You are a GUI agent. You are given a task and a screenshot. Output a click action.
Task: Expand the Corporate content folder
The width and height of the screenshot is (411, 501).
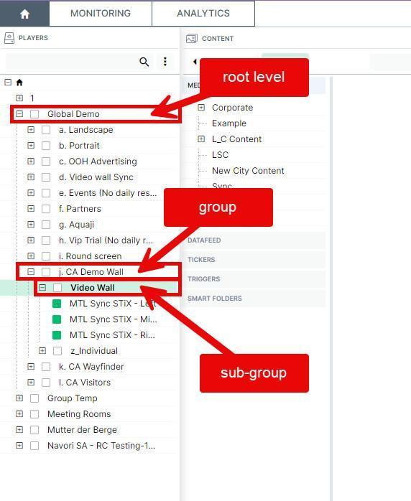tap(201, 108)
